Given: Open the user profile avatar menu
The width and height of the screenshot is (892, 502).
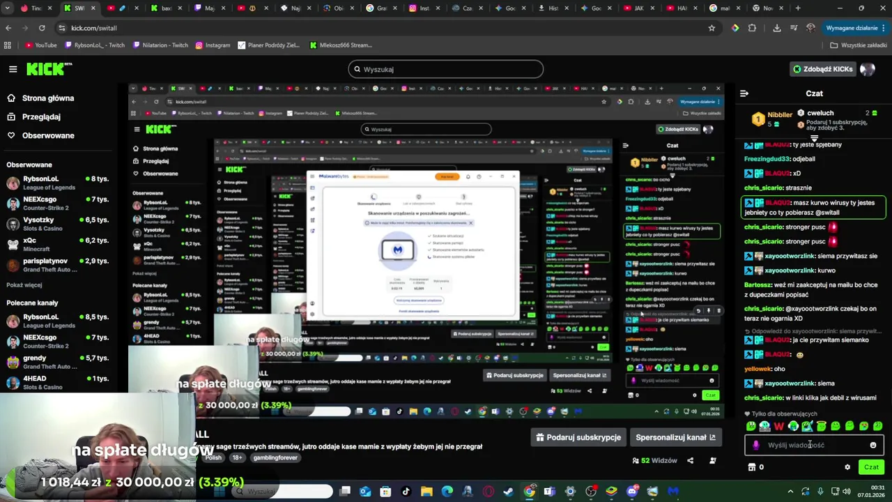Looking at the screenshot, I should [x=868, y=69].
